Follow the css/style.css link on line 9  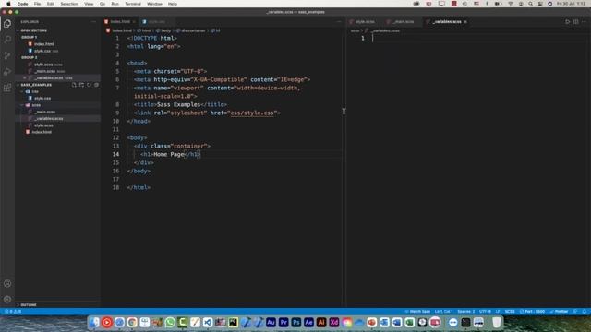tap(252, 113)
